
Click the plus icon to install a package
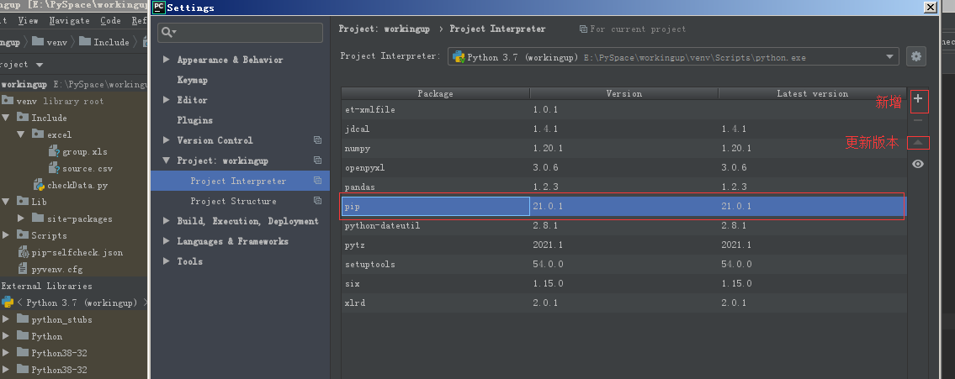(x=918, y=99)
